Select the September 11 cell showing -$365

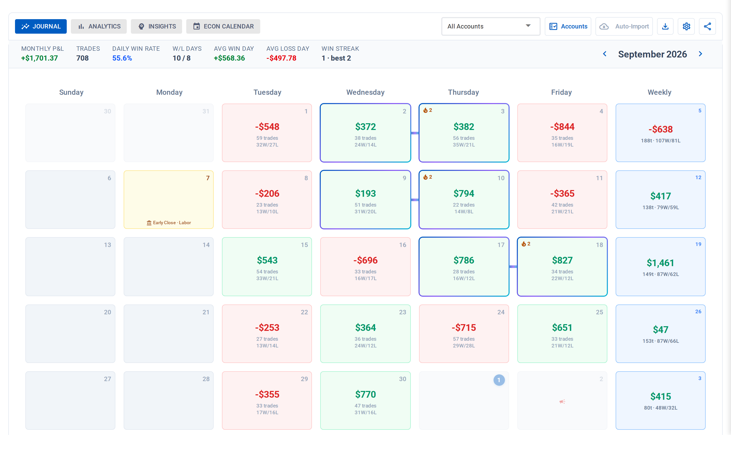click(562, 200)
